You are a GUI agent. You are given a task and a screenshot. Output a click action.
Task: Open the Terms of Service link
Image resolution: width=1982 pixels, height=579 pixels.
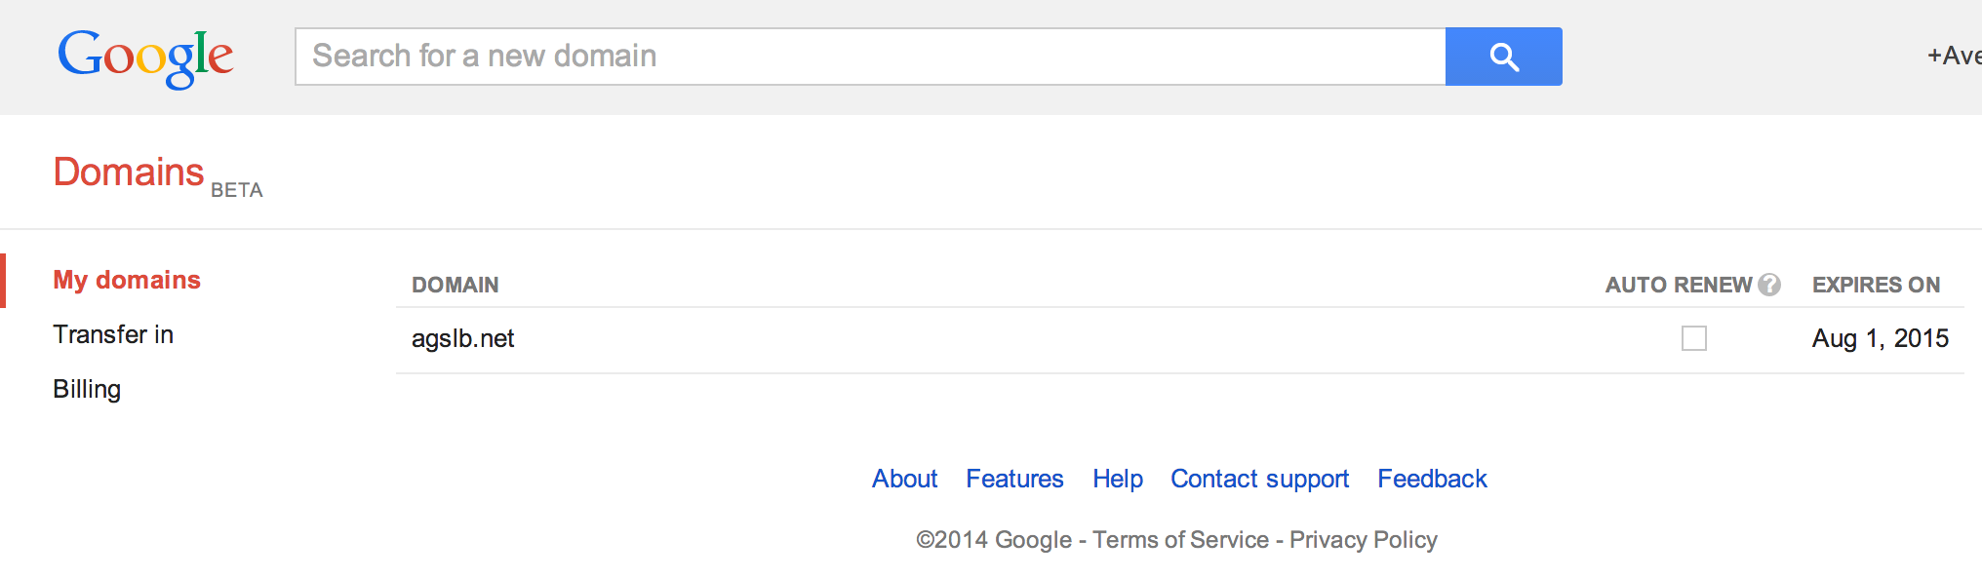coord(1180,540)
